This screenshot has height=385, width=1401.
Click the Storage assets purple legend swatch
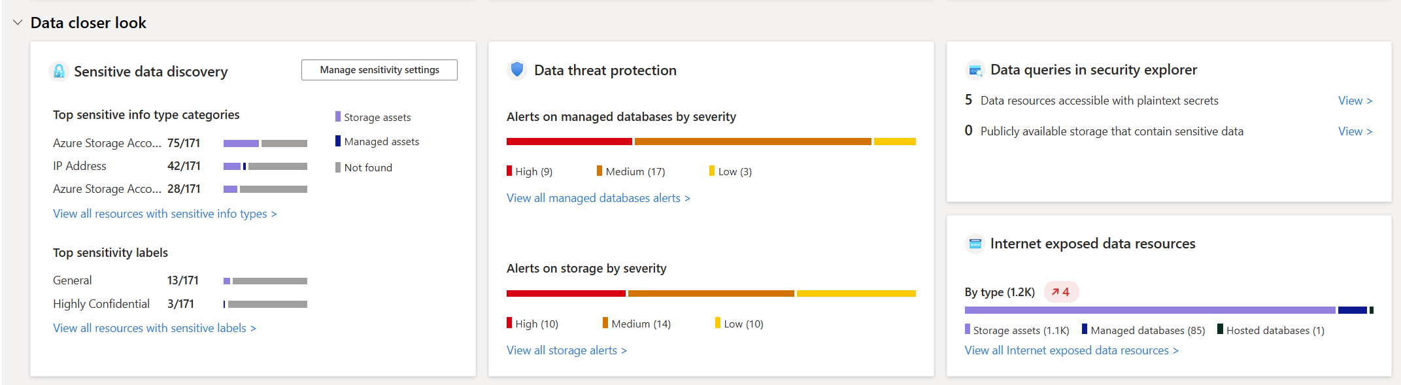[338, 117]
